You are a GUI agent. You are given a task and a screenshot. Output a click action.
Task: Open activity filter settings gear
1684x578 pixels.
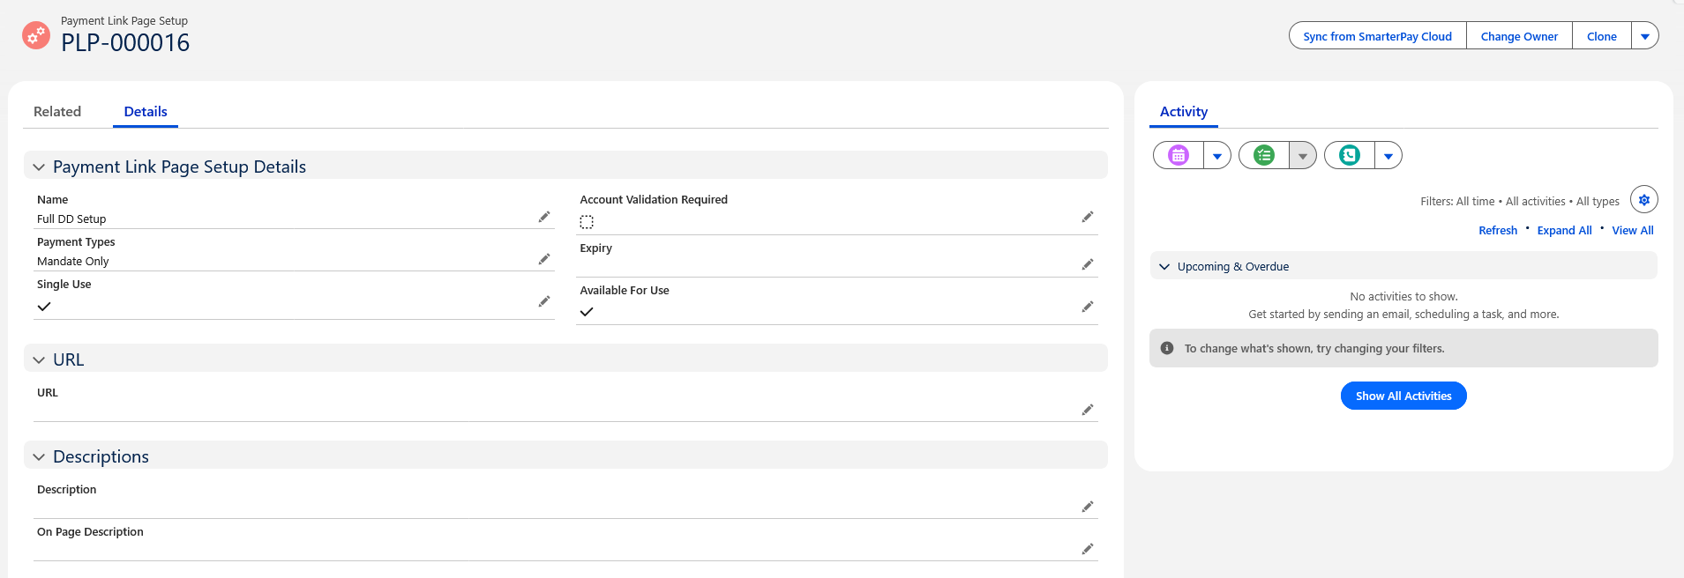(1643, 200)
